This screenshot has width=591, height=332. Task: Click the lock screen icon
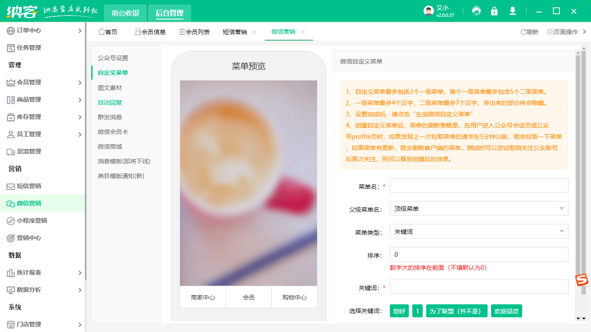pos(494,11)
